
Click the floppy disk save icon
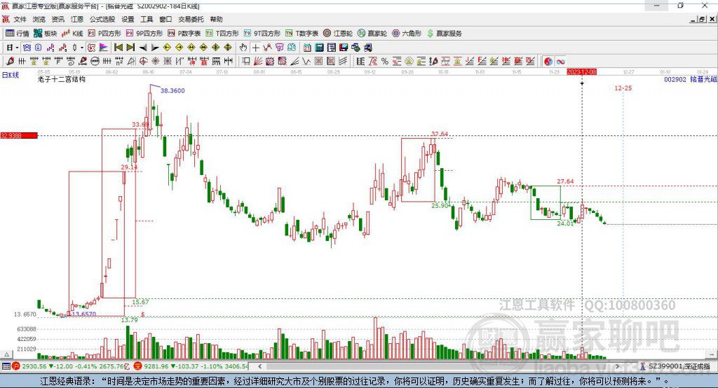(x=344, y=48)
